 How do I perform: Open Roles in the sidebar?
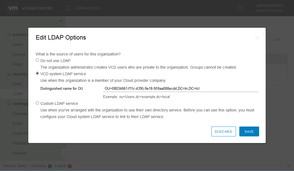click(x=17, y=64)
